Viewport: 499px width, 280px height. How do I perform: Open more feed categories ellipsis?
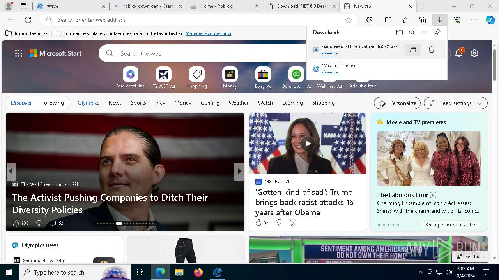click(x=361, y=103)
